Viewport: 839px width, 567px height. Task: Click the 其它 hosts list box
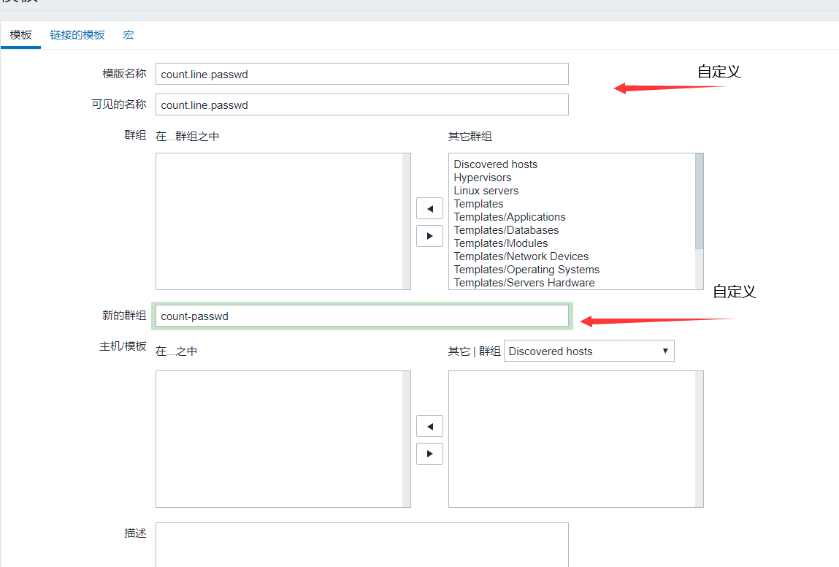[x=575, y=439]
